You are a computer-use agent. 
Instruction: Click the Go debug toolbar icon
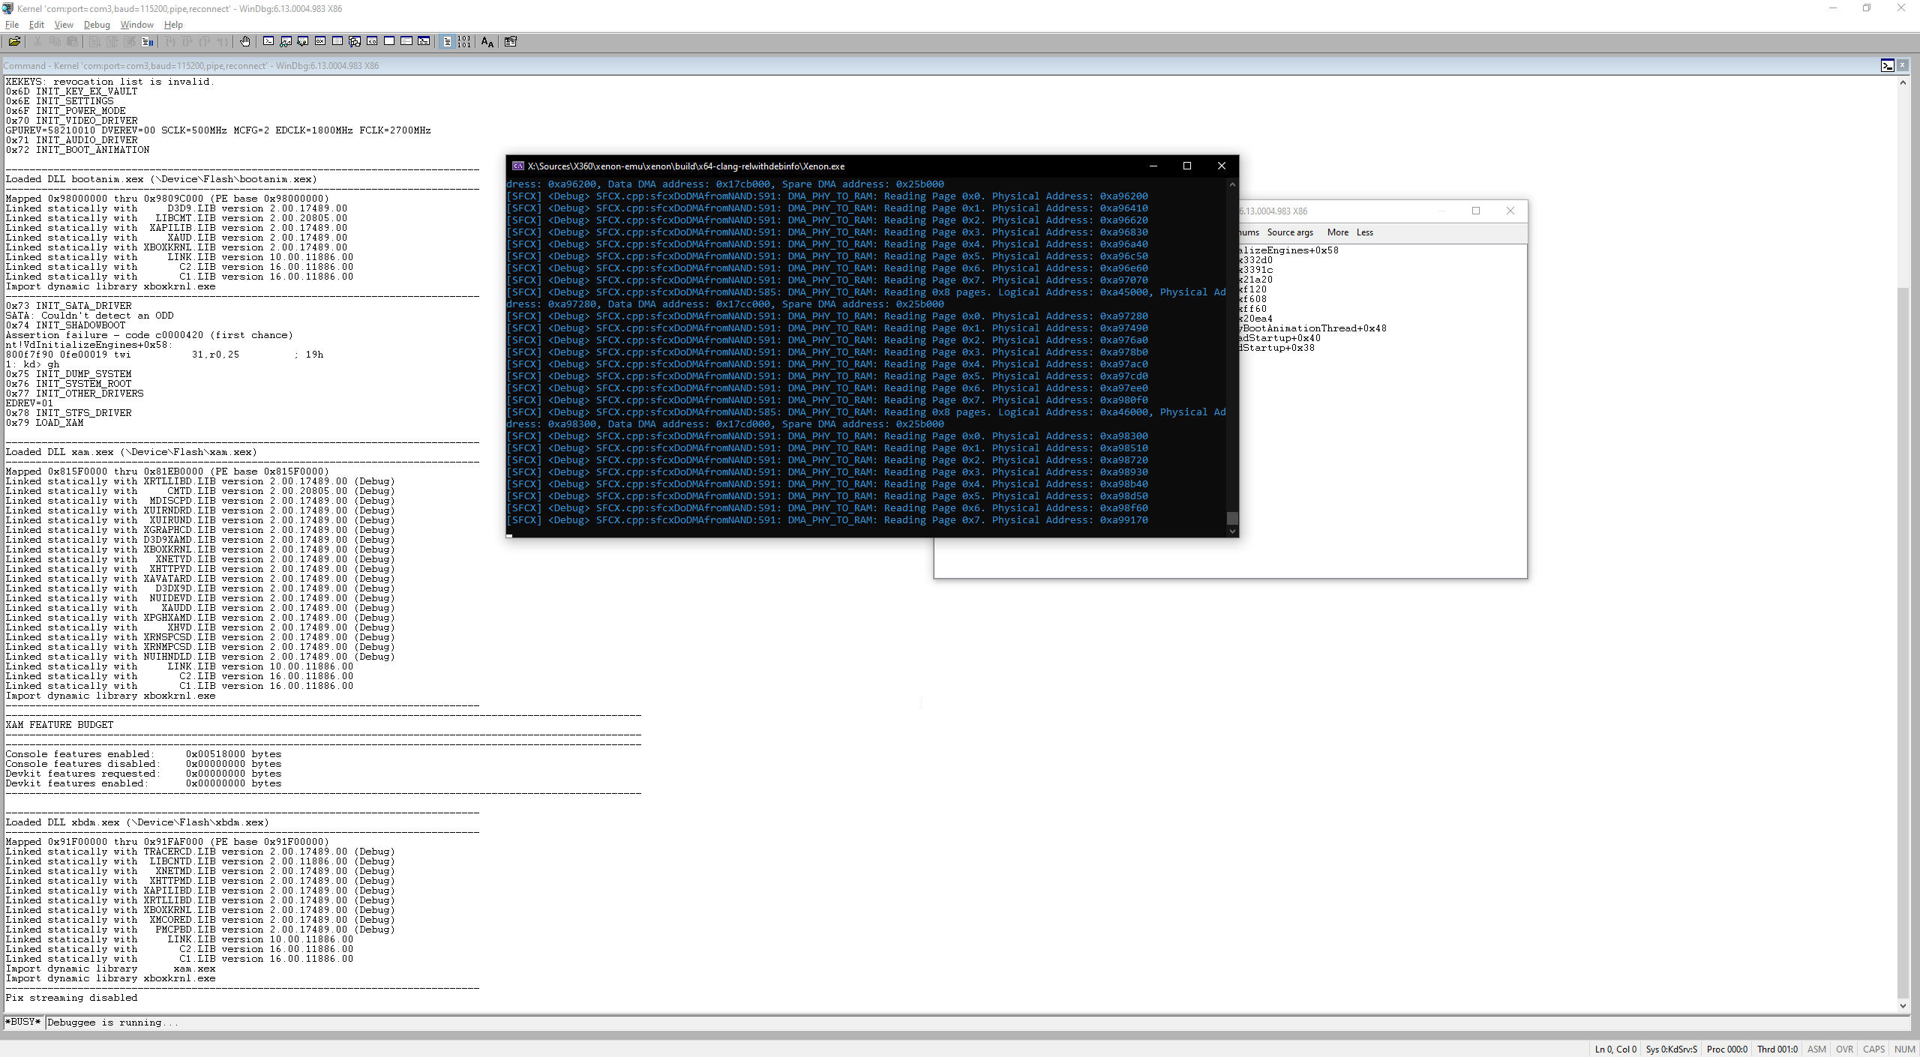coord(94,41)
